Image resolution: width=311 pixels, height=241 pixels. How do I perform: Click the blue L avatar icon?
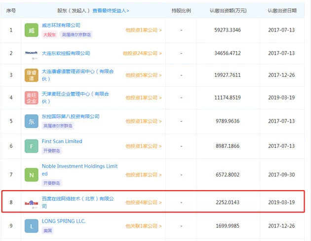pyautogui.click(x=31, y=226)
